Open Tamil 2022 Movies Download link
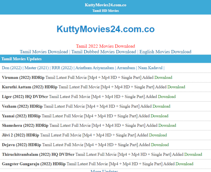The image size is (211, 172). pos(105,46)
